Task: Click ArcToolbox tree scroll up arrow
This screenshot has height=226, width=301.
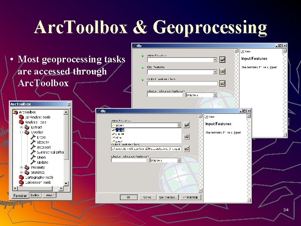Action: (x=66, y=112)
